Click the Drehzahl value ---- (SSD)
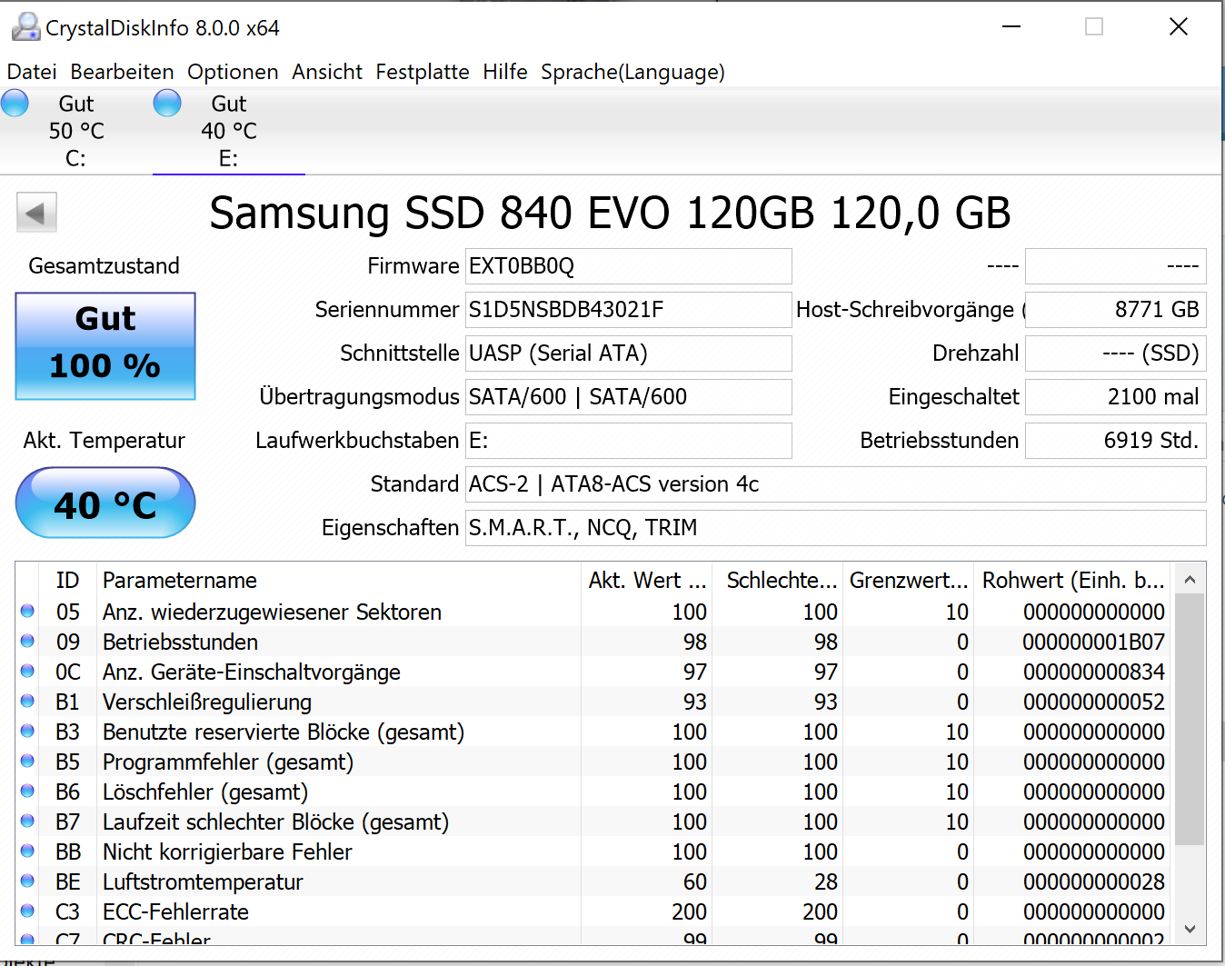Image resolution: width=1225 pixels, height=966 pixels. [x=1115, y=354]
